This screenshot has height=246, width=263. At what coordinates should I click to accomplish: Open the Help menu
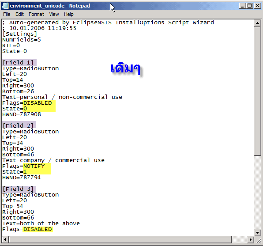68,14
